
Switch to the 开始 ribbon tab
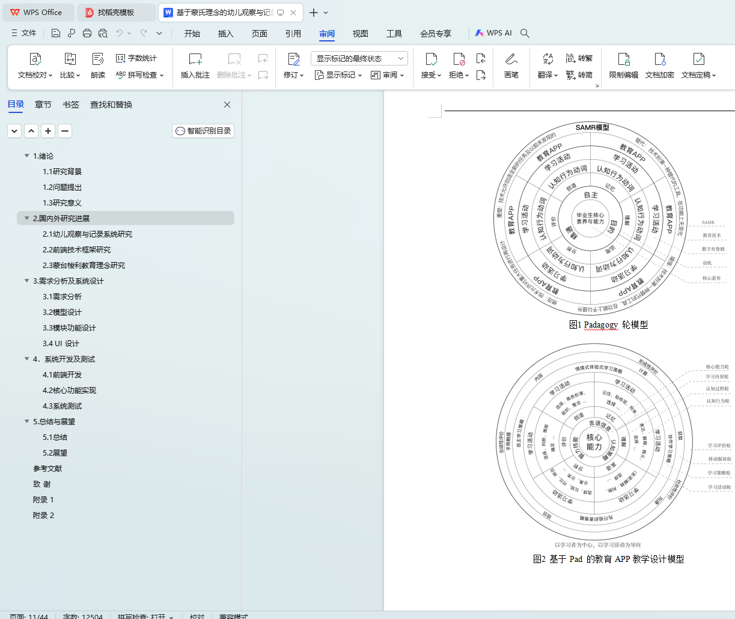[x=192, y=34]
